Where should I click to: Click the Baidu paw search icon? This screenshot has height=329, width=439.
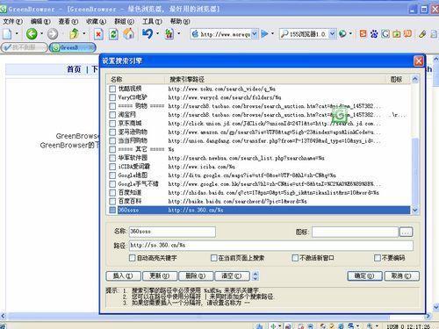pos(374,34)
